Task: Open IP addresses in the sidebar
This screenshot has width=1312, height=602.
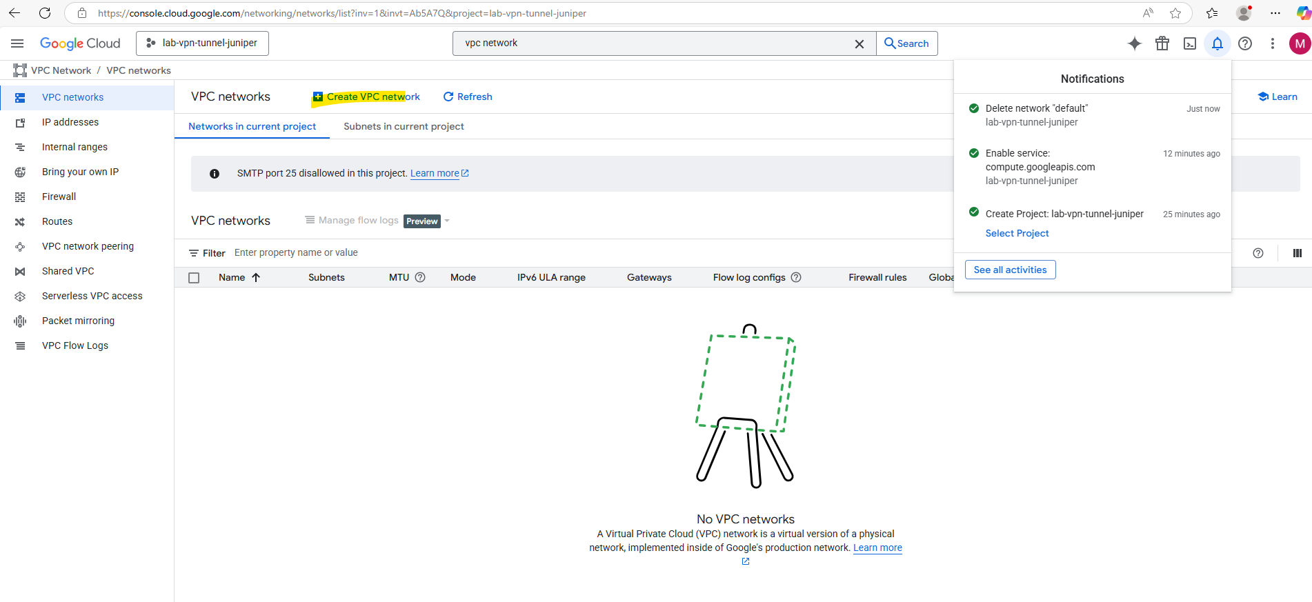Action: (x=87, y=122)
